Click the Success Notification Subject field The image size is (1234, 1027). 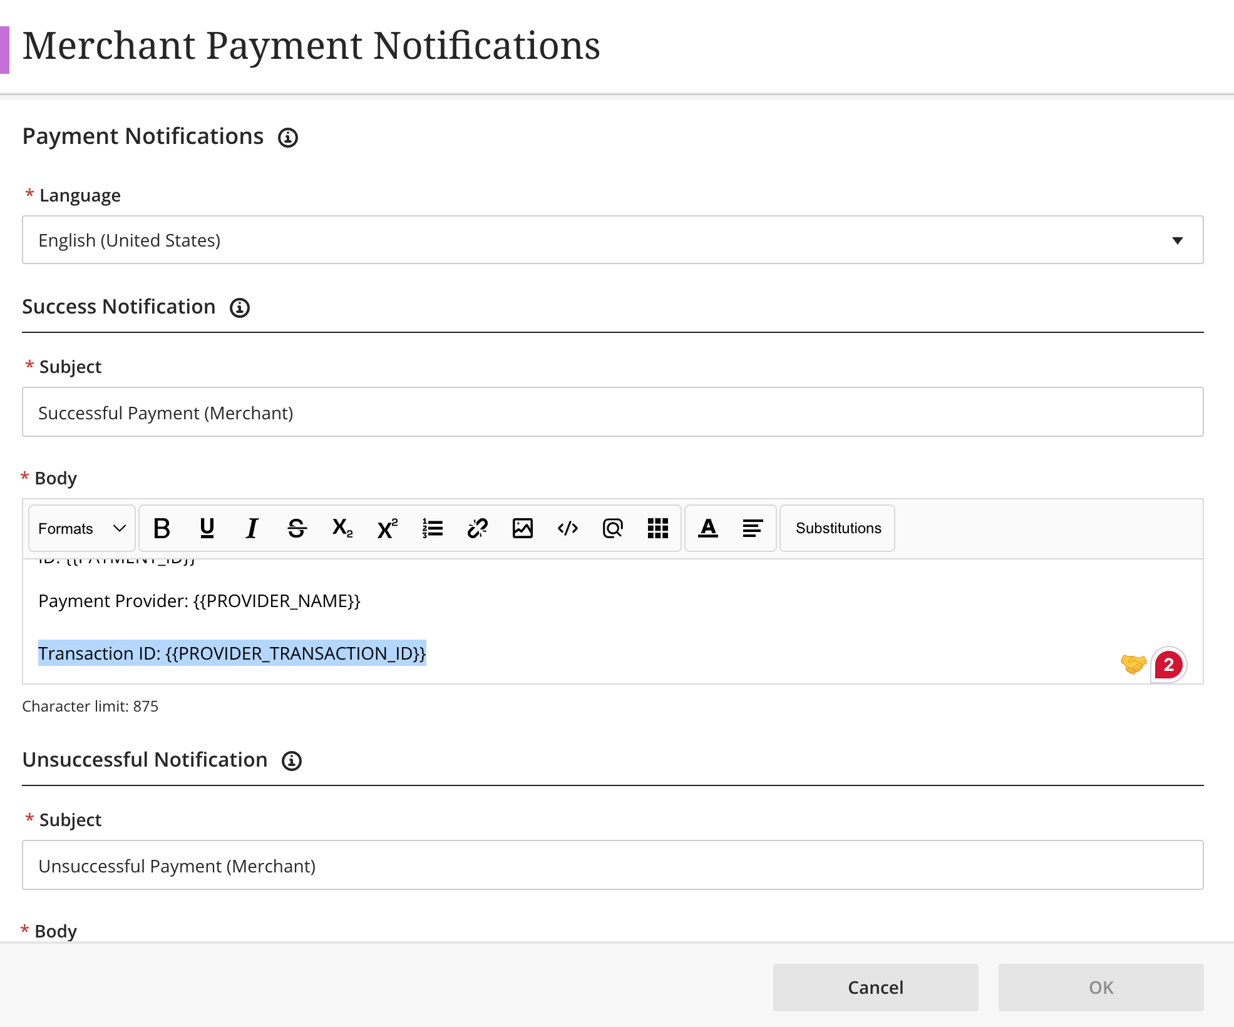[x=613, y=412]
